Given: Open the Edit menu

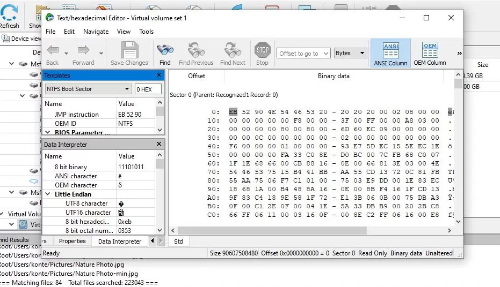Looking at the screenshot, I should 69,32.
